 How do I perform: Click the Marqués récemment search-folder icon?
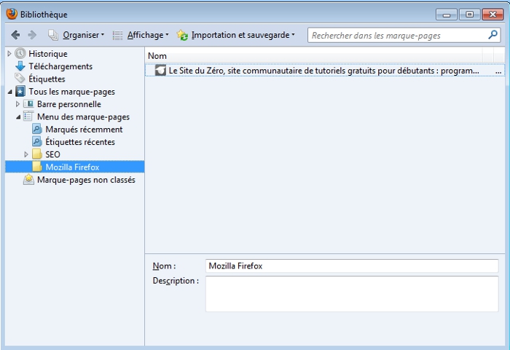[37, 129]
